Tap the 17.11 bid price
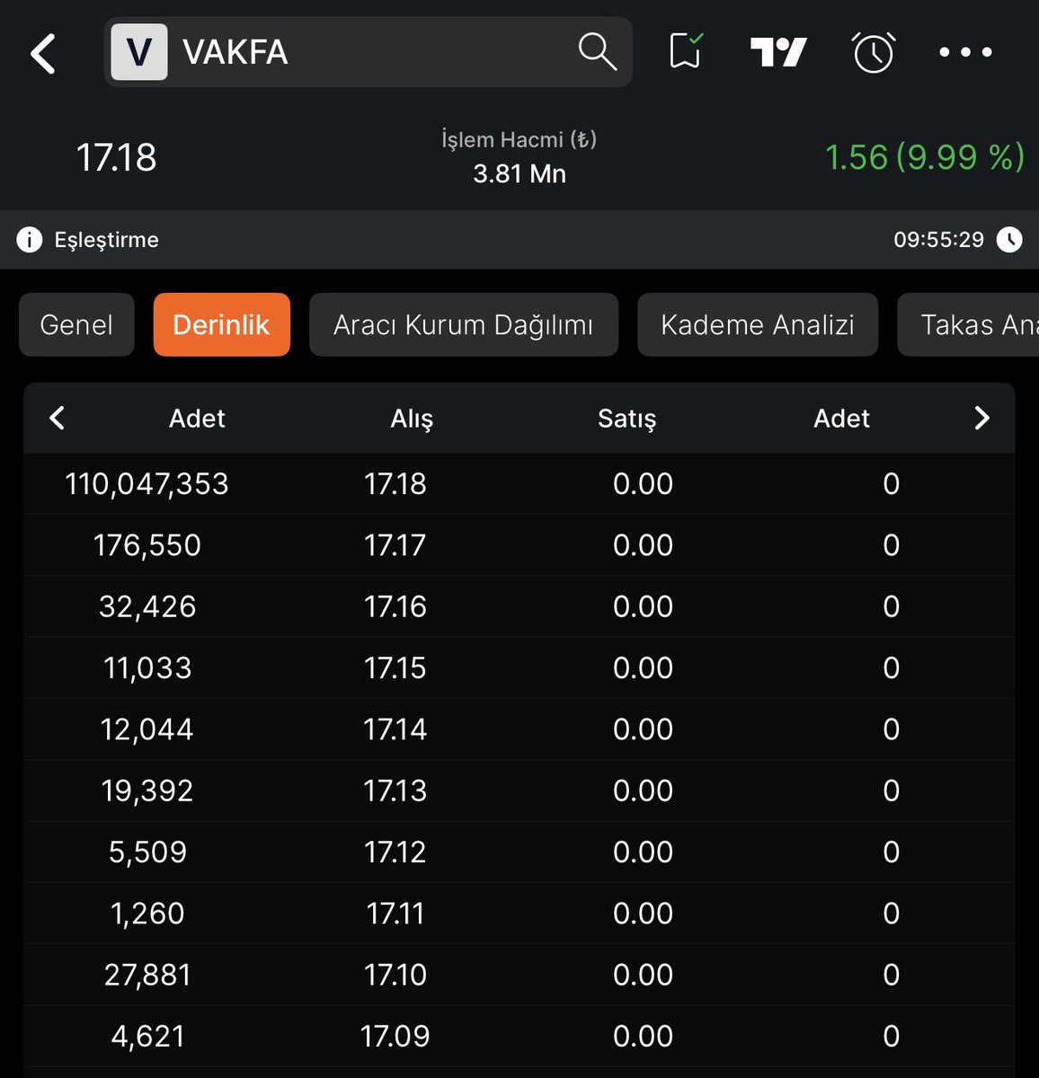Viewport: 1039px width, 1078px height. coord(395,914)
